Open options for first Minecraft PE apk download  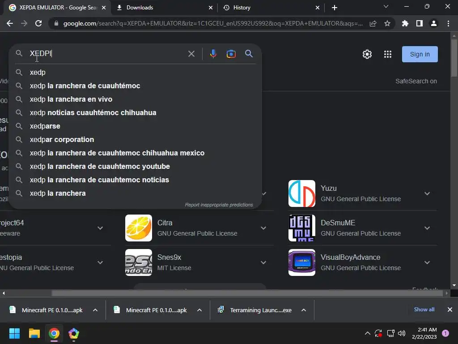click(x=95, y=310)
